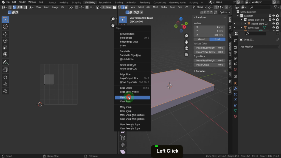Select Clear Seam in the Edge menu
The height and width of the screenshot is (158, 281).
(126, 101)
